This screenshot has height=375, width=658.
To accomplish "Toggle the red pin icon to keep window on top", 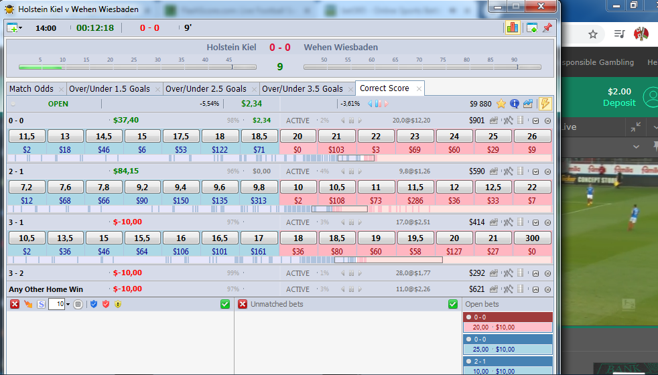I will (x=547, y=28).
